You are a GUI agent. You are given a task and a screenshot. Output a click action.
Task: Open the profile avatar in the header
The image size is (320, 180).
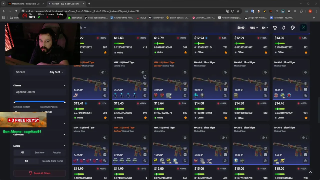coord(303,27)
